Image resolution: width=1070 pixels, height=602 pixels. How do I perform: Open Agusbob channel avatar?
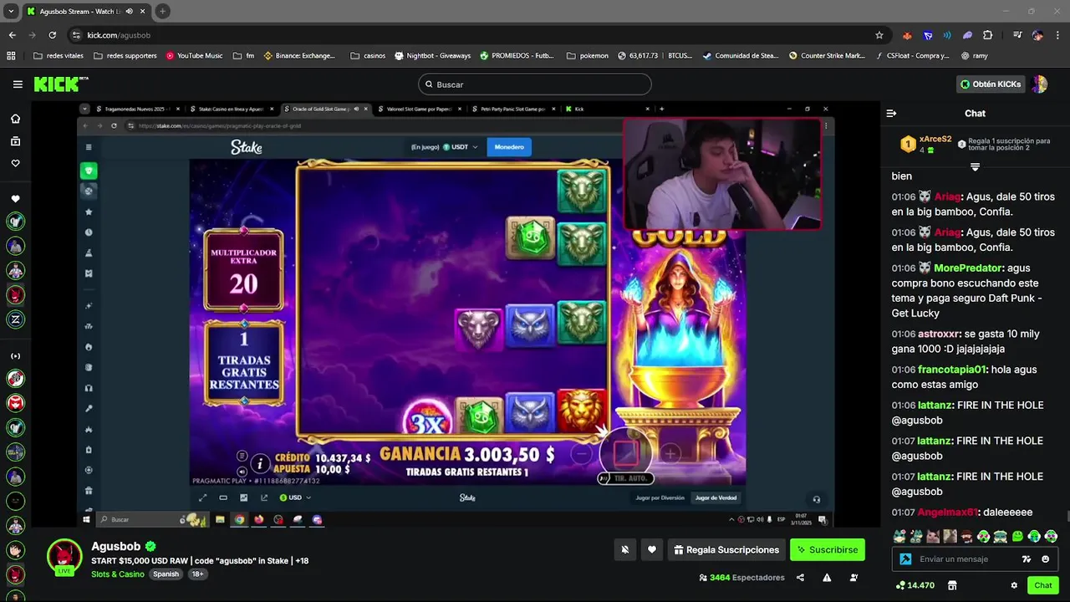point(64,557)
